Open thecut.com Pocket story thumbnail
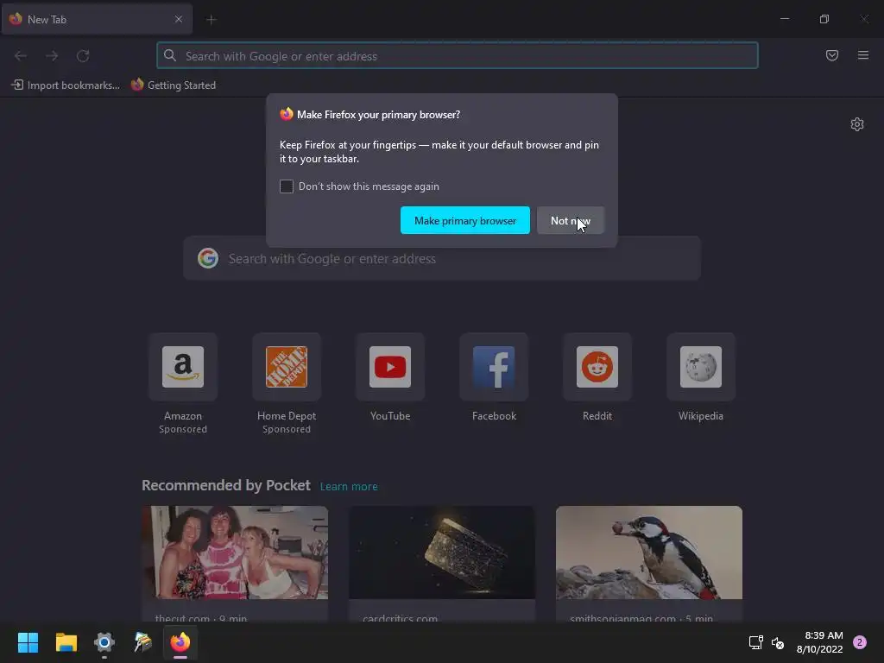This screenshot has width=884, height=663. pyautogui.click(x=235, y=552)
